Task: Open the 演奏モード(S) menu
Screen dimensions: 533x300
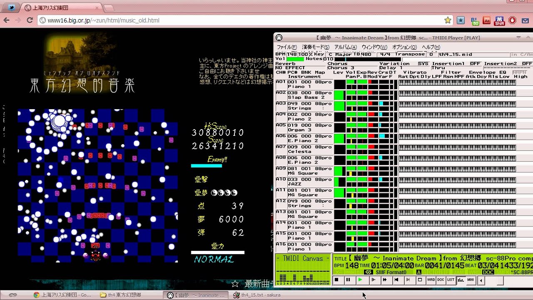Action: pyautogui.click(x=316, y=47)
